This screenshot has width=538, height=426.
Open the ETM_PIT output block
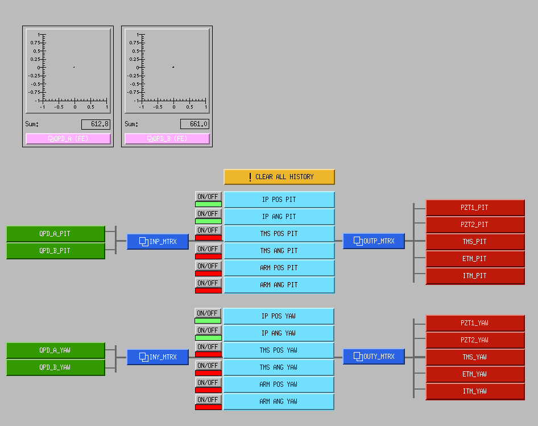(475, 259)
